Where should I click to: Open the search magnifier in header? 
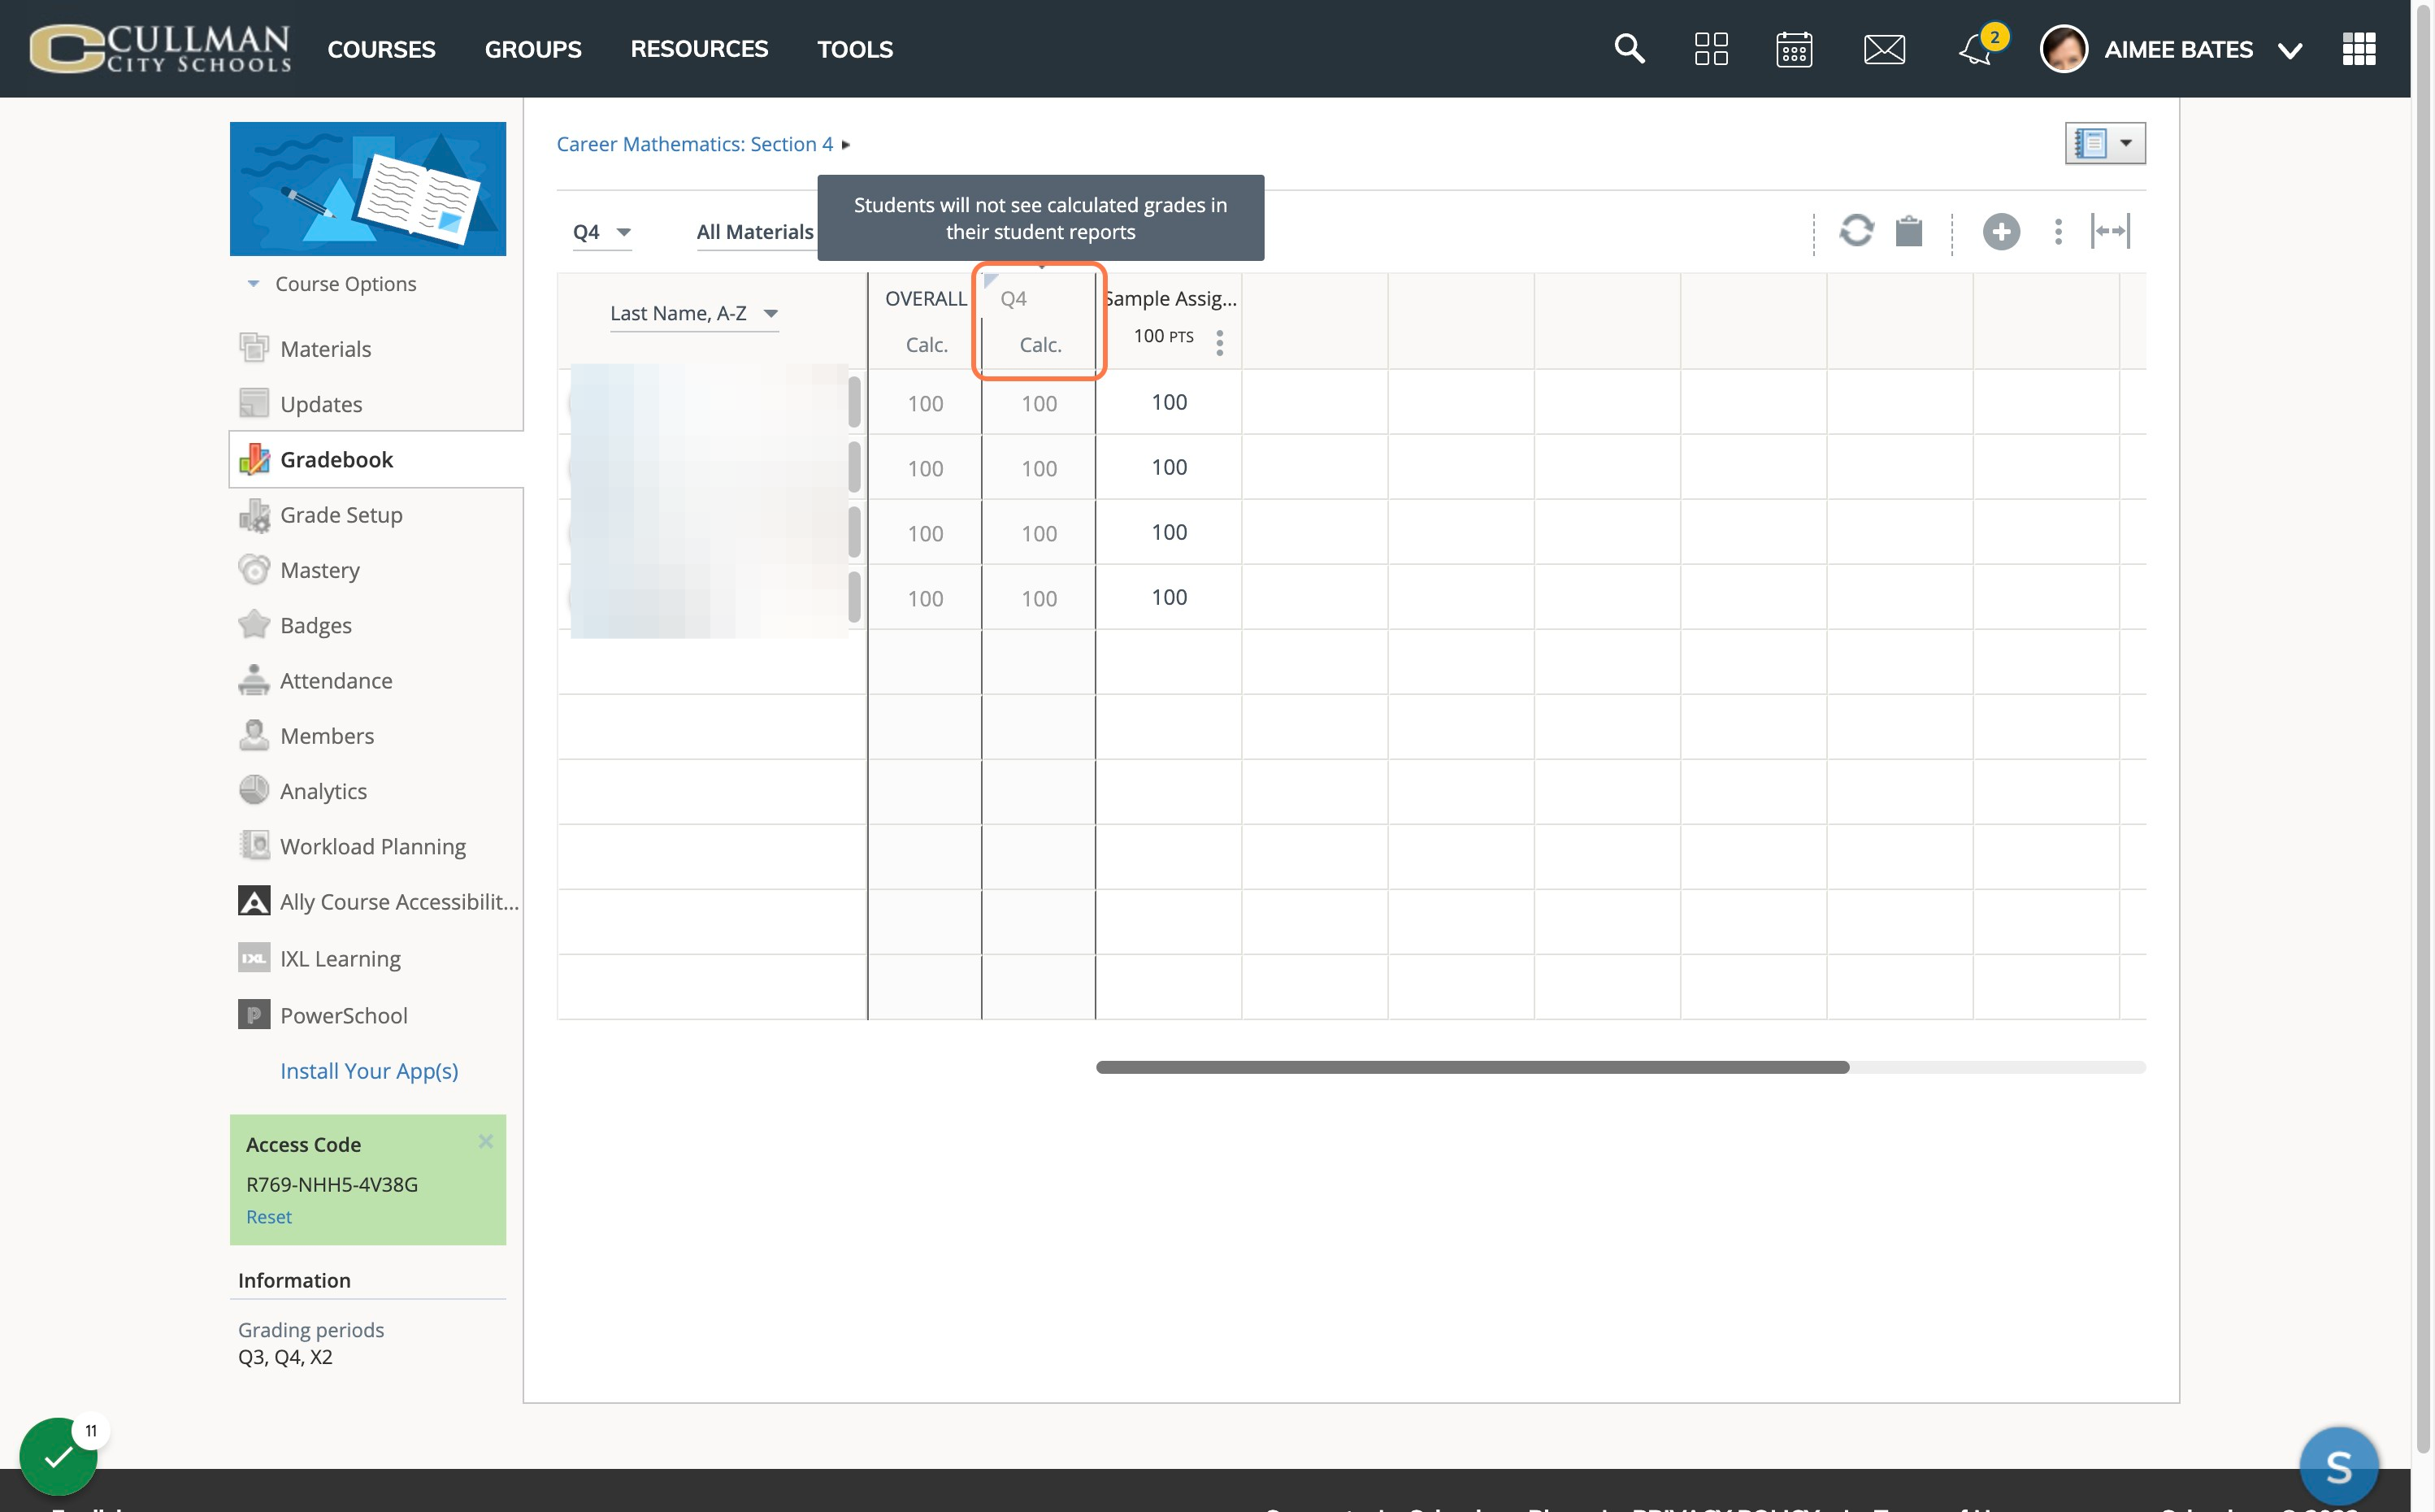(1630, 48)
